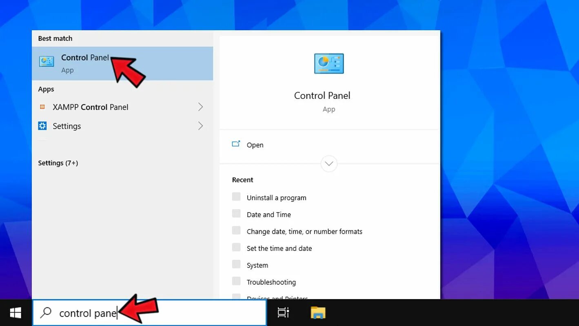The height and width of the screenshot is (326, 579).
Task: Click the Apps section heading
Action: tap(46, 89)
